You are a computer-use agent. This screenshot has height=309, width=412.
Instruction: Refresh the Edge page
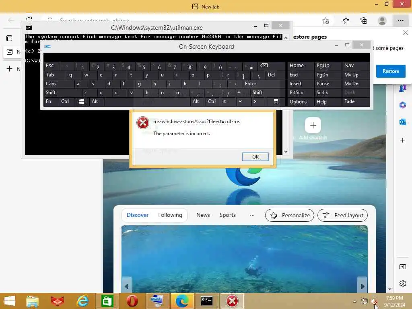click(x=29, y=19)
